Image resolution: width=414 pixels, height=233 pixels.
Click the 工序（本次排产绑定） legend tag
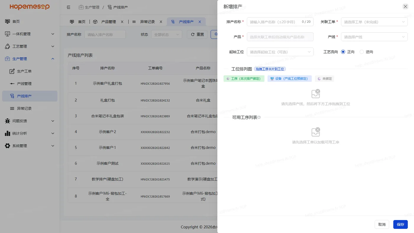[244, 79]
